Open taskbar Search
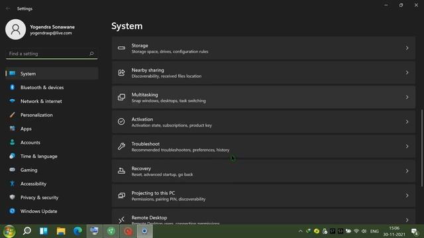This screenshot has height=238, width=424. 26,231
